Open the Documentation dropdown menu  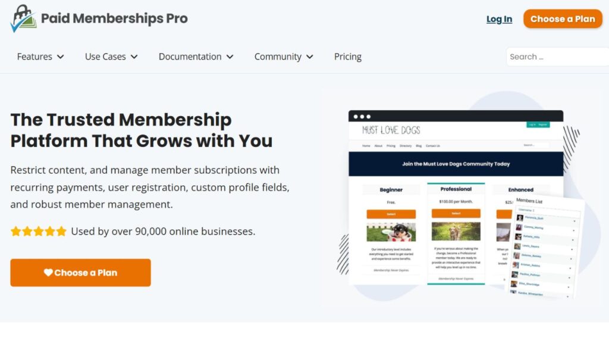[x=196, y=57]
